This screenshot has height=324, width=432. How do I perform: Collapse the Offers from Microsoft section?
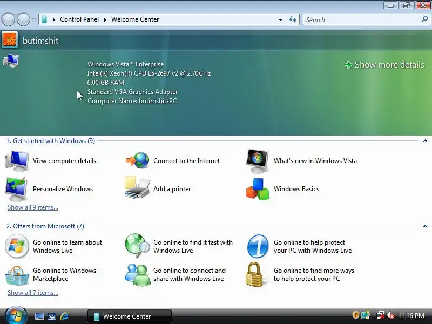[x=425, y=226]
